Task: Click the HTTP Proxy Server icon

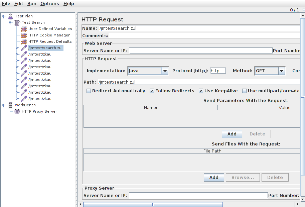Action: pyautogui.click(x=17, y=111)
